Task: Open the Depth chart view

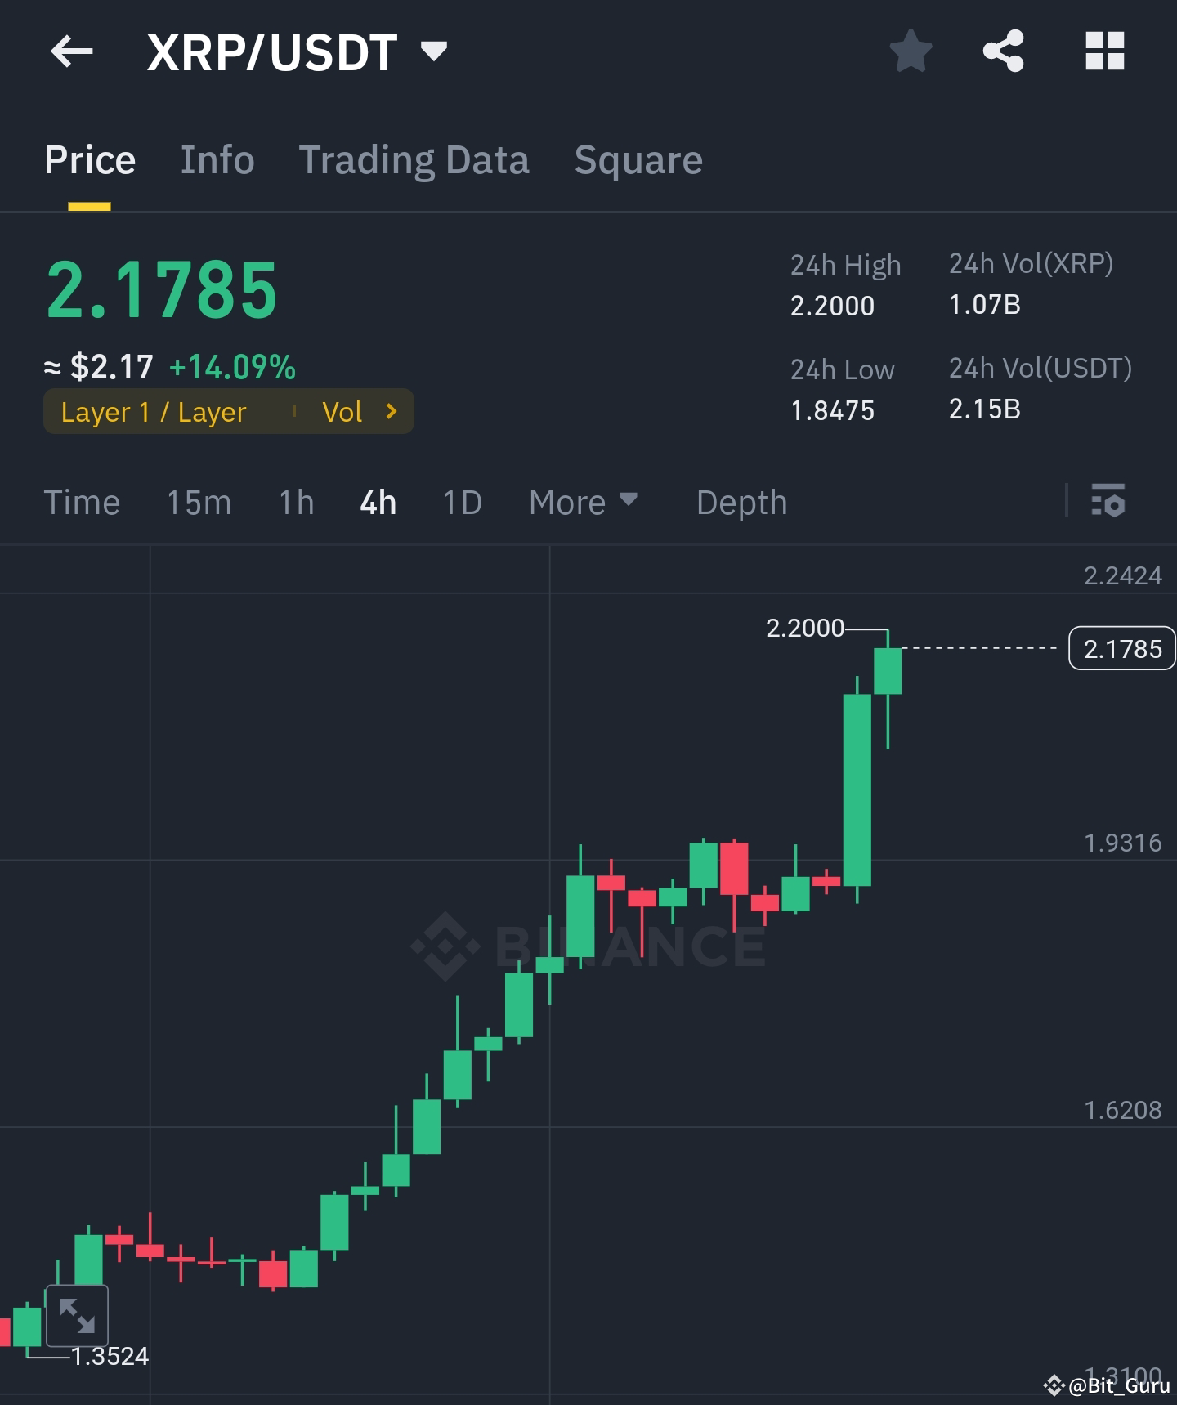Action: point(741,502)
